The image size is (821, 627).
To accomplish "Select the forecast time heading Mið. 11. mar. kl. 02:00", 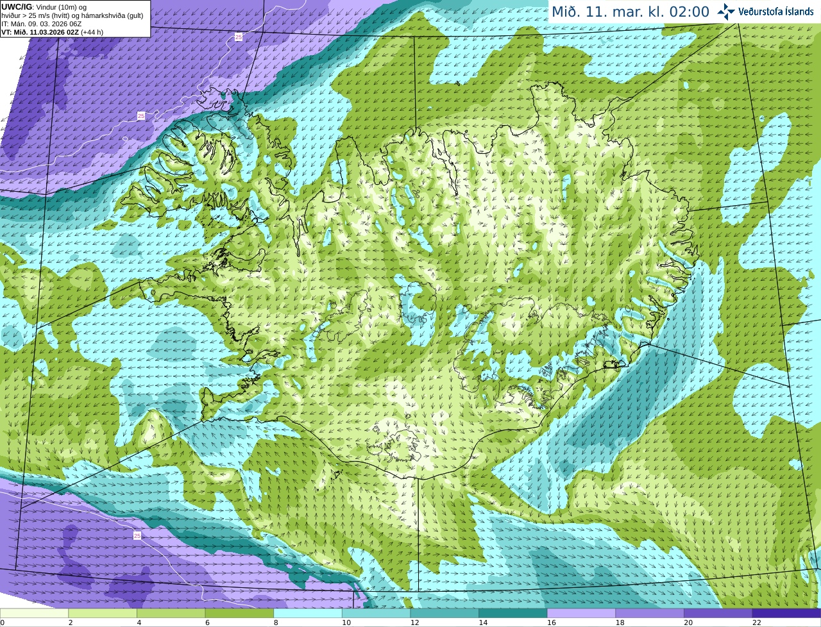I will [631, 12].
